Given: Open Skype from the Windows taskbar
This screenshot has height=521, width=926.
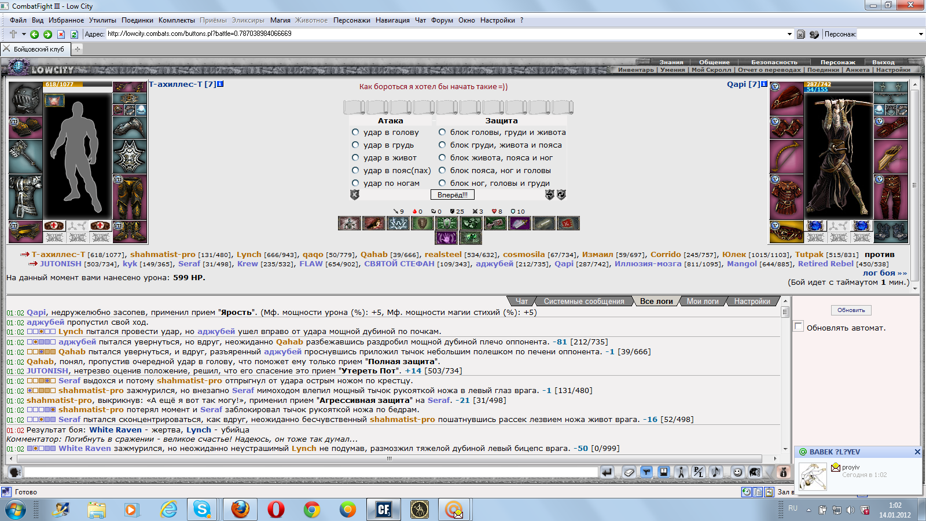Looking at the screenshot, I should (x=202, y=509).
